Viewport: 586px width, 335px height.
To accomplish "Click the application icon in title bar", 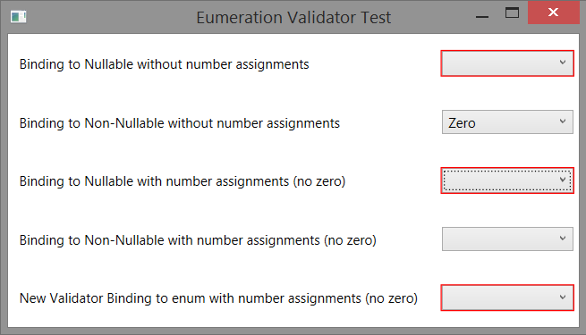I will pos(18,17).
